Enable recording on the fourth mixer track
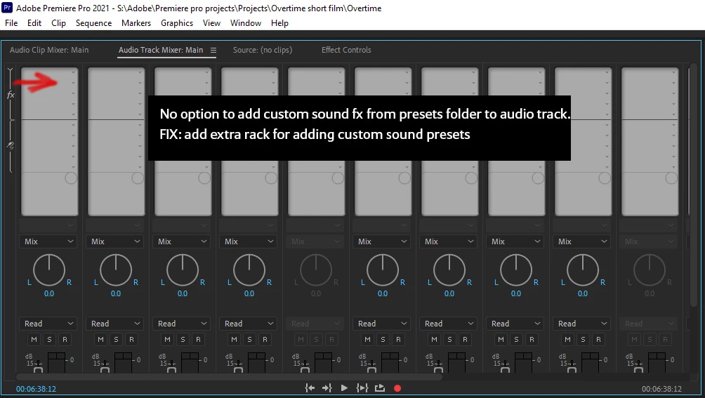The height and width of the screenshot is (398, 705). [x=265, y=340]
